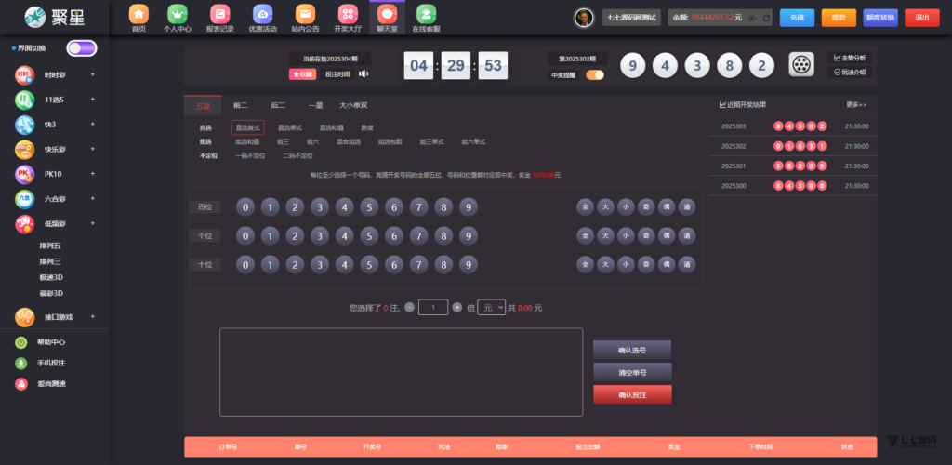952x465 pixels.
Task: Select the 大小单双 tab
Action: point(353,105)
